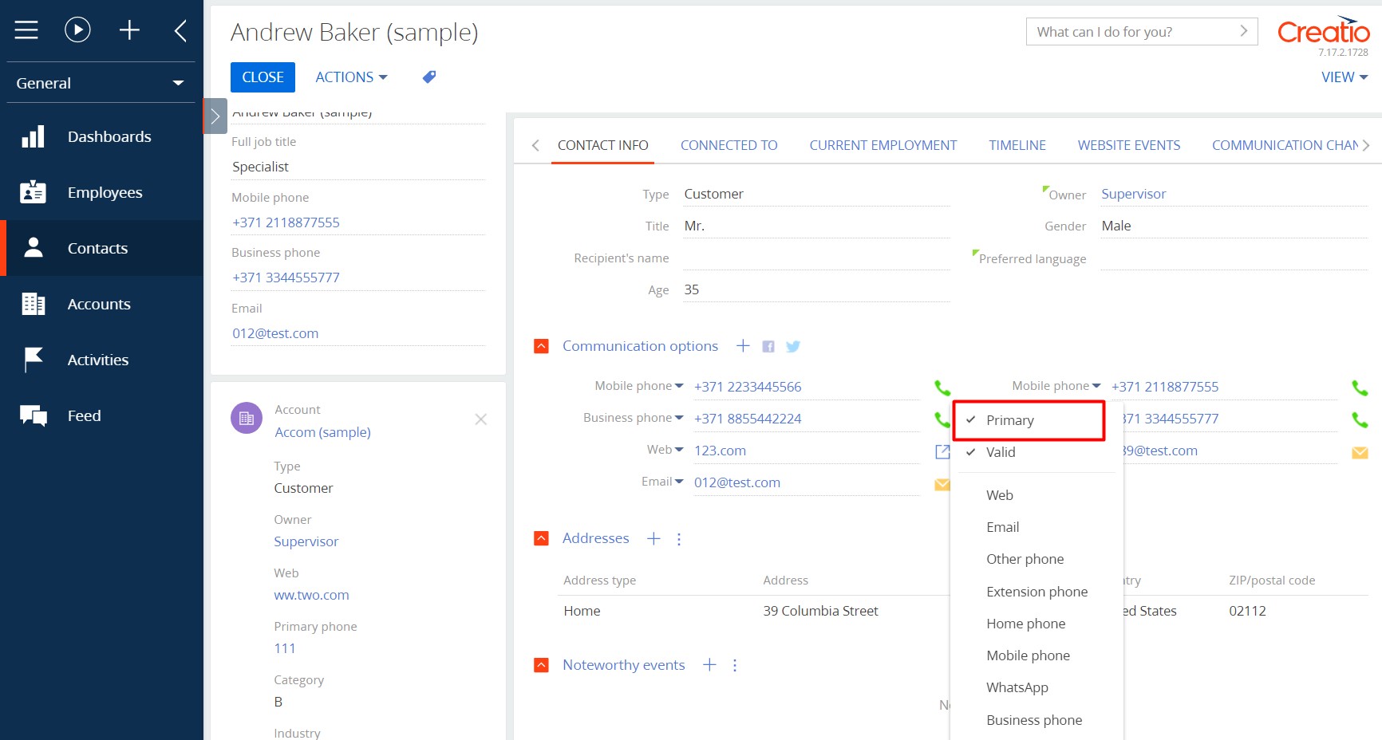Screen dimensions: 1382x740
Task: Click the plus quick-add icon in sidebar
Action: coord(129,30)
